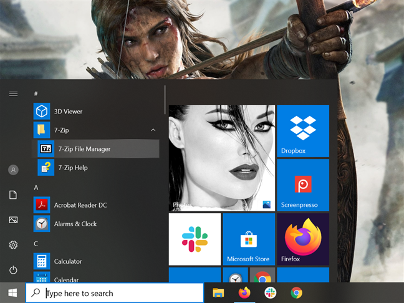Open Acrobat Reader DC icon
Image resolution: width=404 pixels, height=303 pixels.
point(42,205)
